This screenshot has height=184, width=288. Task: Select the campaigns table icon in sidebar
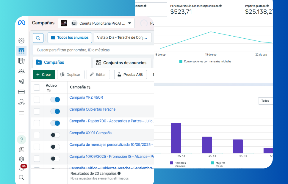[21, 51]
